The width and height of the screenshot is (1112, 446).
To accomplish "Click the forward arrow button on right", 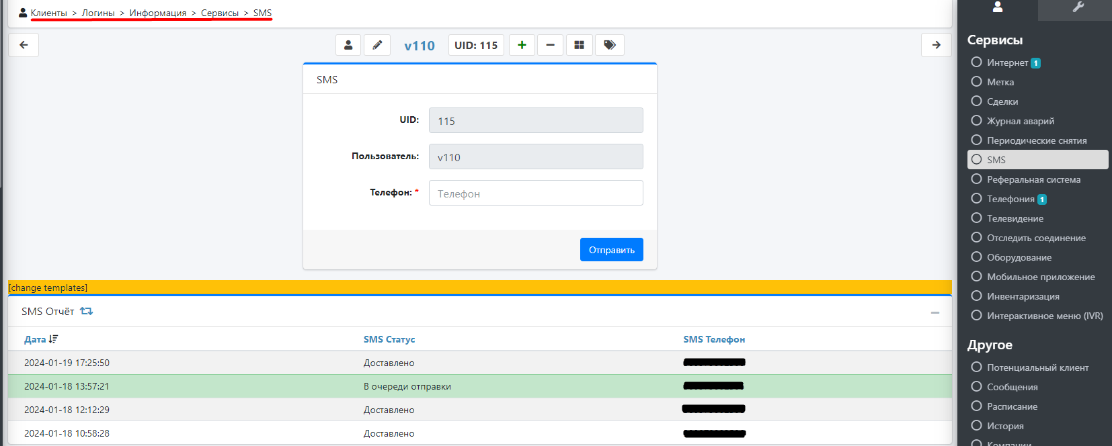I will point(936,45).
